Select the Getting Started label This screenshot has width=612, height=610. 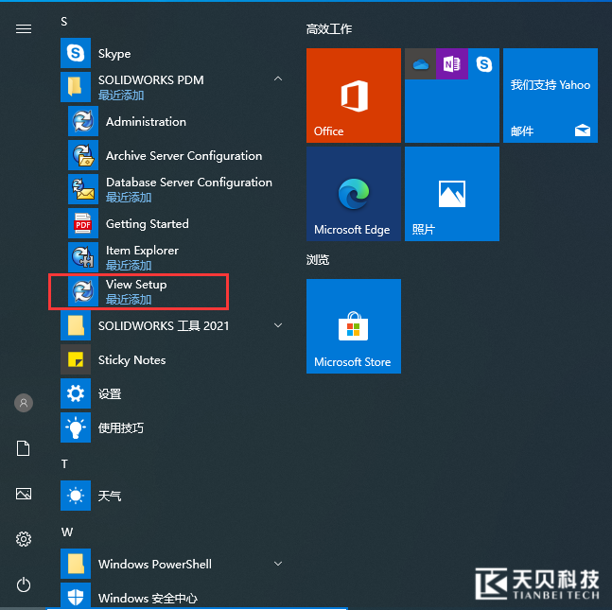point(148,224)
